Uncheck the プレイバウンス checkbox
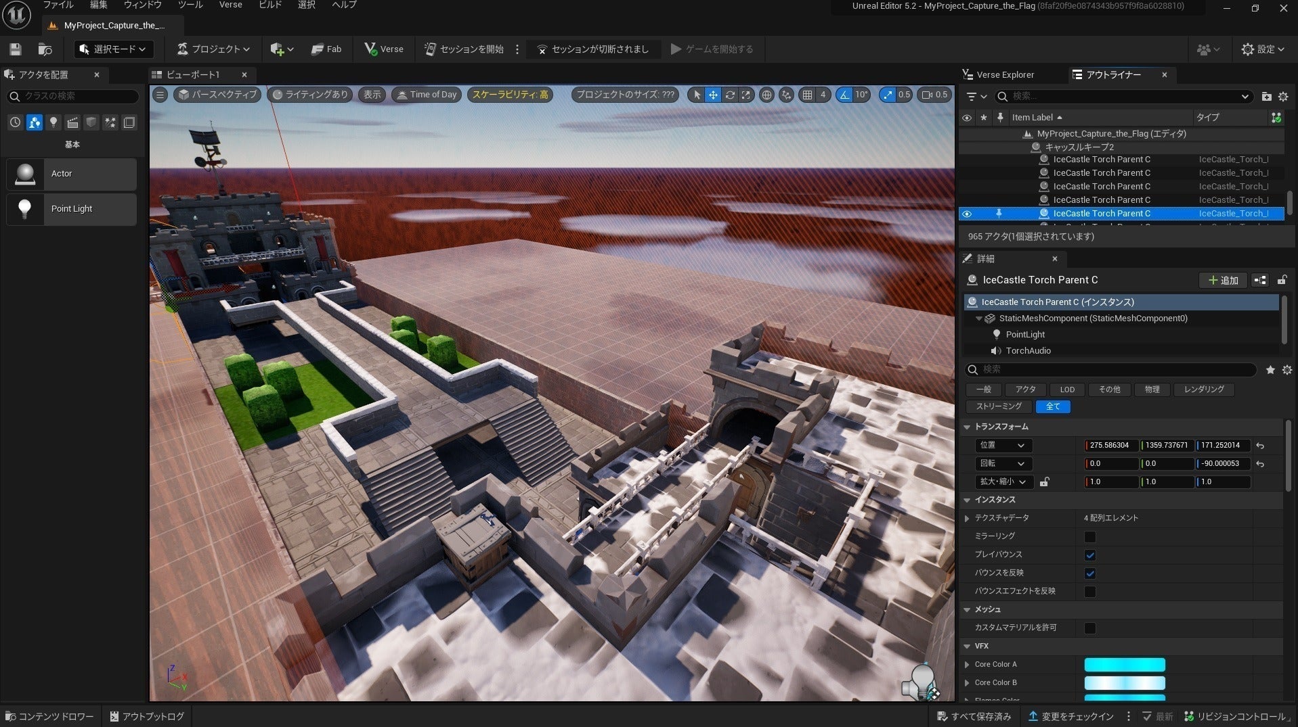This screenshot has height=727, width=1298. click(1089, 555)
